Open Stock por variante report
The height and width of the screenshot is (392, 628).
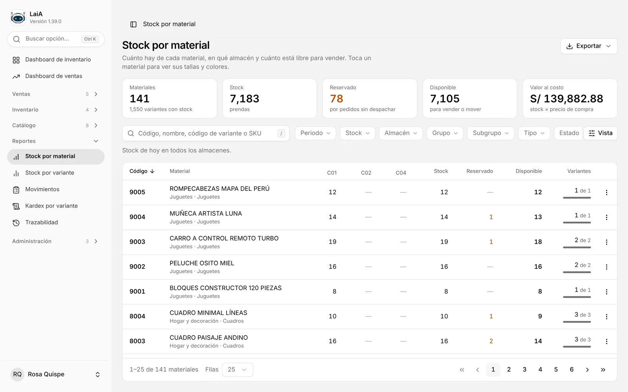56,173
